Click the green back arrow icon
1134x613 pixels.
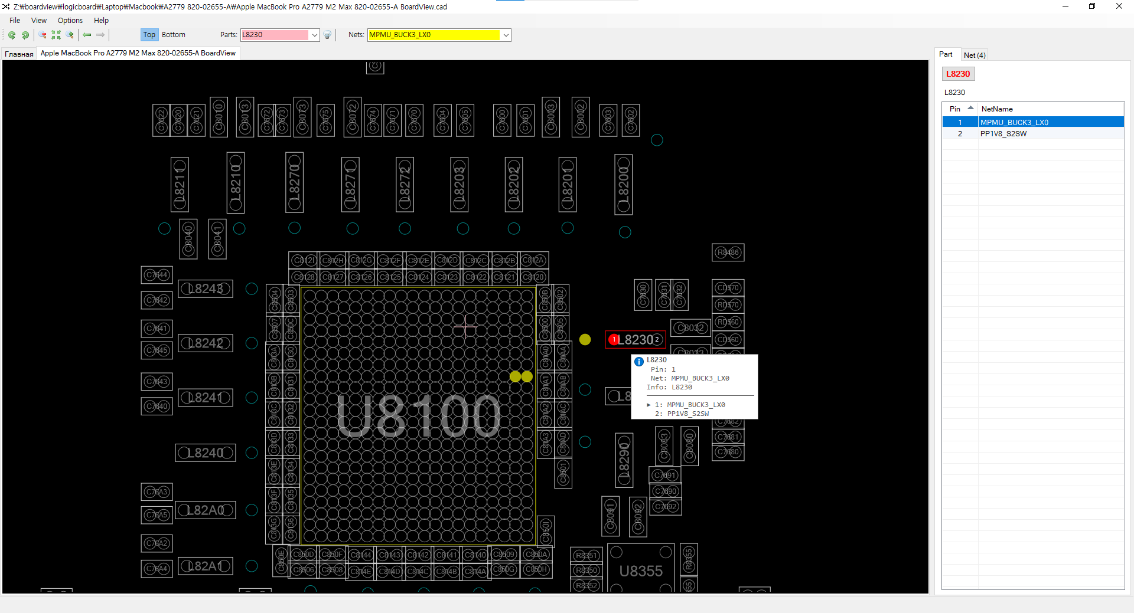pos(87,35)
